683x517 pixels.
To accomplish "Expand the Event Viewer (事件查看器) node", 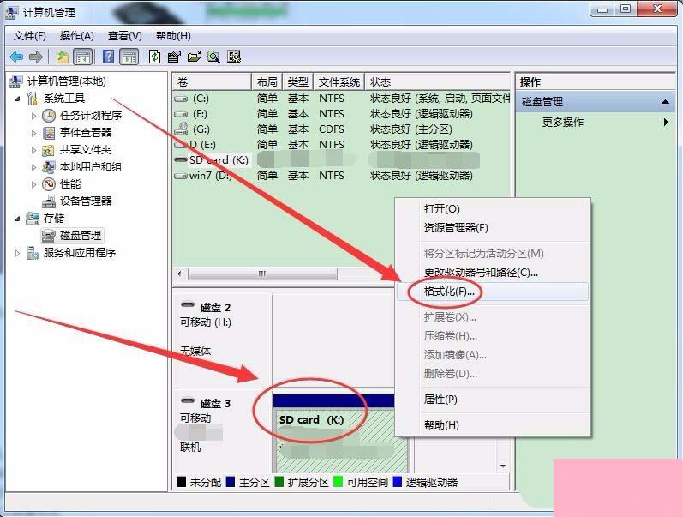I will (33, 133).
